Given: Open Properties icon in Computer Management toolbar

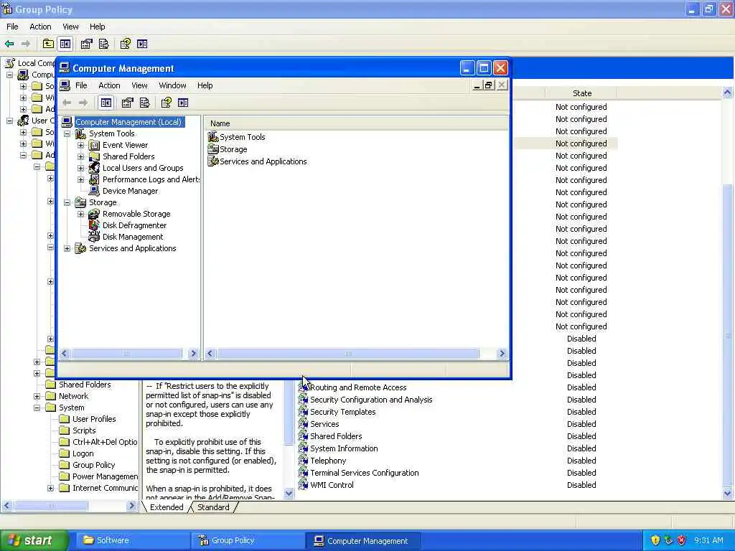Looking at the screenshot, I should 127,103.
